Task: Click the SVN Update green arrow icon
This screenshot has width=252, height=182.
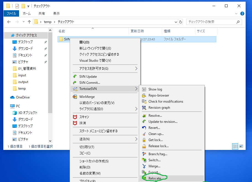Action: (x=75, y=76)
